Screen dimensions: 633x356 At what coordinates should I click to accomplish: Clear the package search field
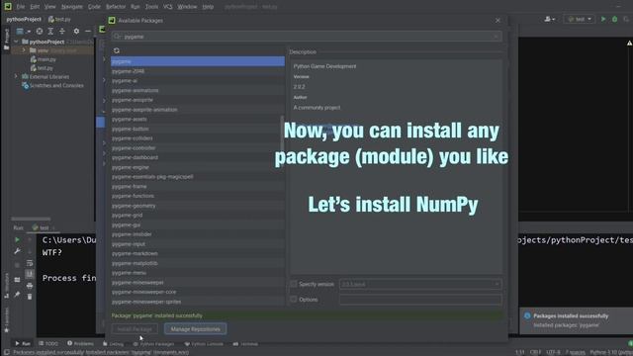click(497, 37)
